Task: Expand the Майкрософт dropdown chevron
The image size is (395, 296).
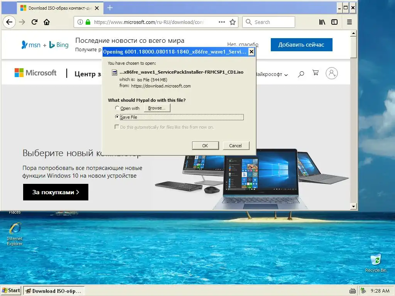Action: [x=286, y=75]
